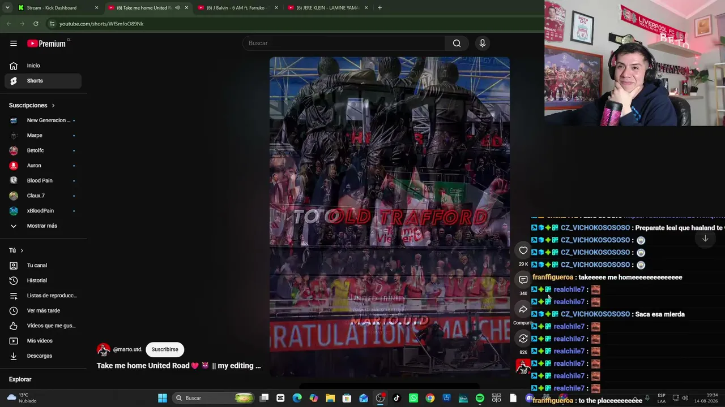Open Videos que me gustan
This screenshot has height=407, width=725.
pyautogui.click(x=43, y=326)
